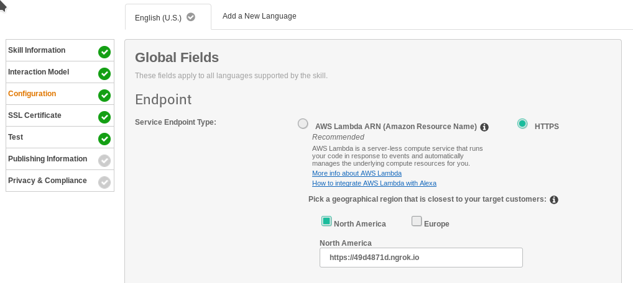
Task: Select the AWS Lambda ARN radio button
Action: click(303, 124)
